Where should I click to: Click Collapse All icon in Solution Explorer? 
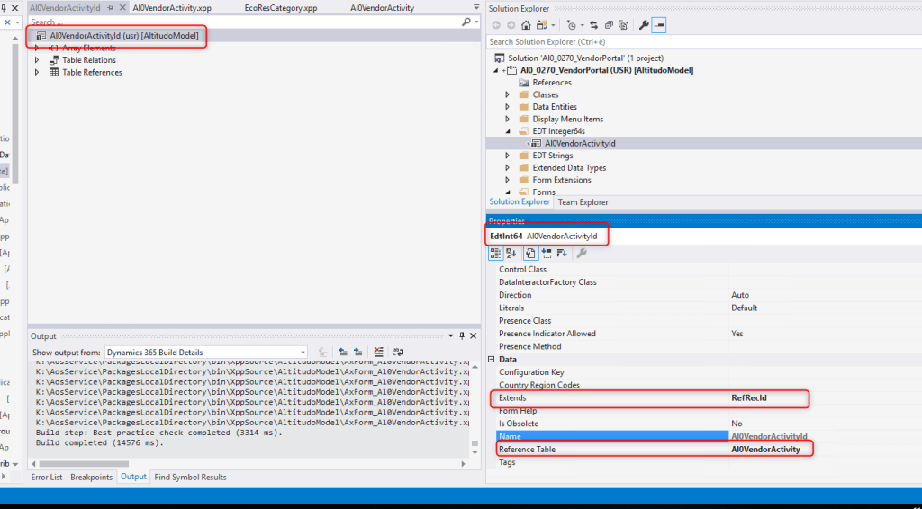pyautogui.click(x=609, y=25)
